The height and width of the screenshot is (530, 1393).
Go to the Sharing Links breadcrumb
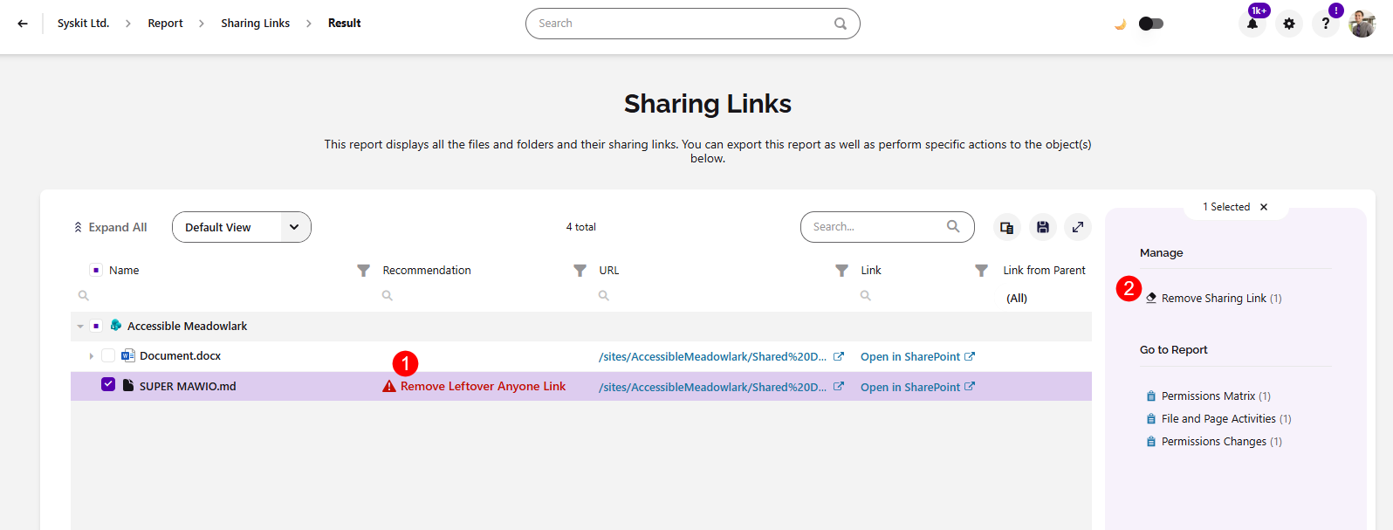click(255, 24)
